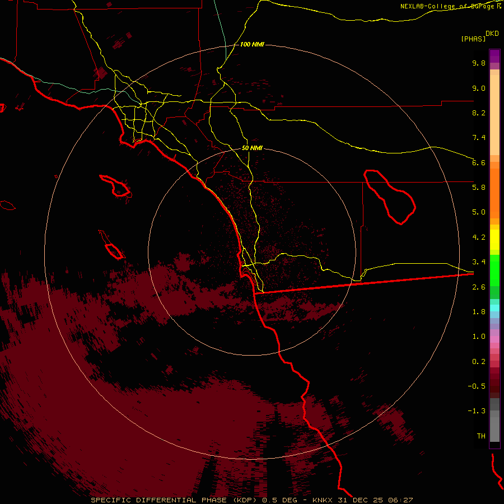Click the [PHAS] units label
Screen dimensions: 504x504
click(x=473, y=39)
